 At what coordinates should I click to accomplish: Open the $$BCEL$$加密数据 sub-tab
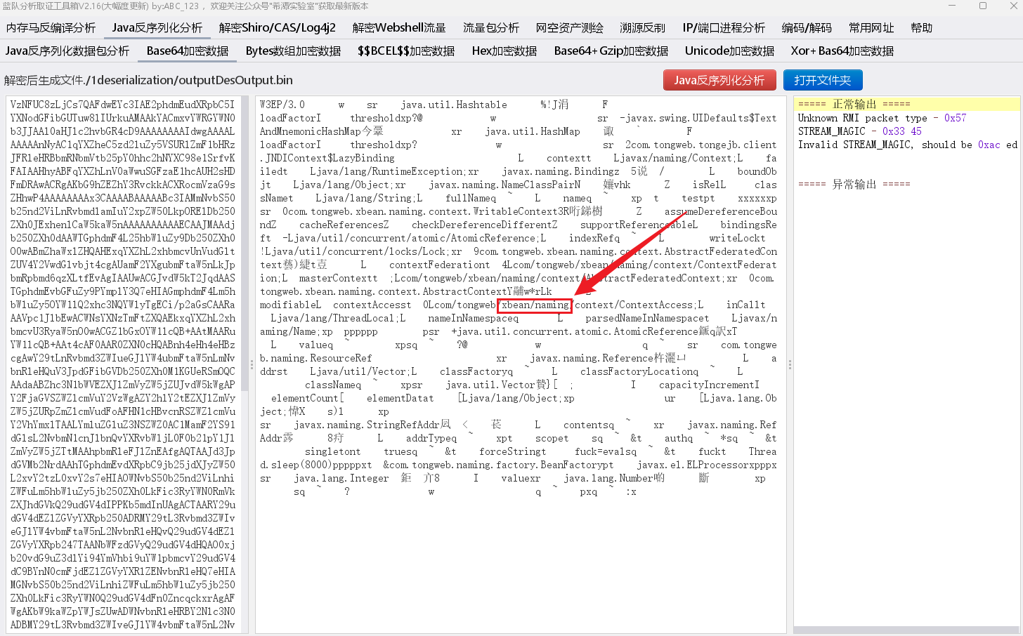(x=405, y=51)
